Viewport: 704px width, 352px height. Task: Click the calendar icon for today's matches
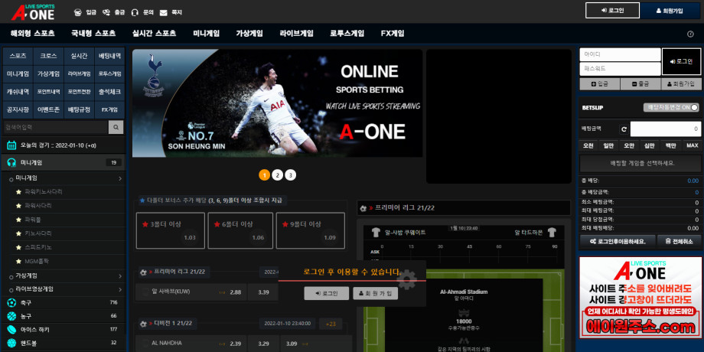(x=11, y=145)
